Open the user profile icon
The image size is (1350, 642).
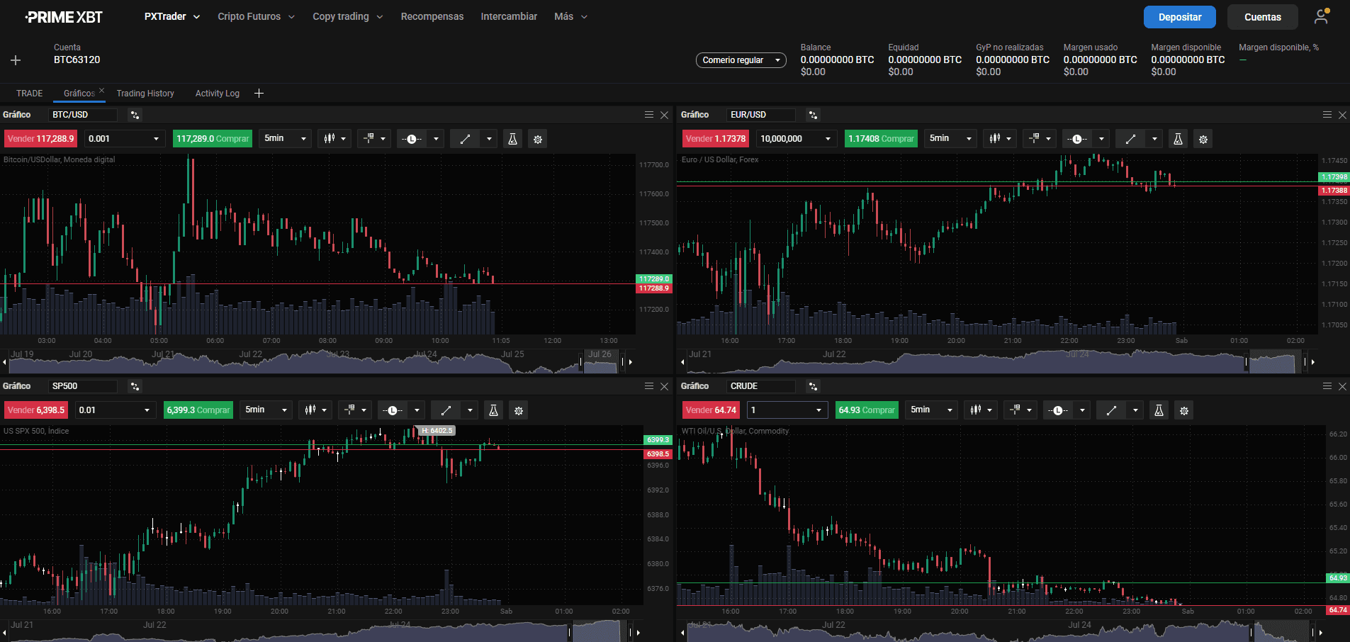tap(1321, 17)
